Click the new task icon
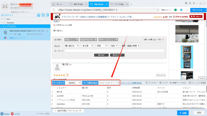The image size is (207, 116). (43, 15)
